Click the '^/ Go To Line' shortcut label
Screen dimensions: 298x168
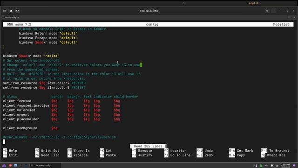point(177,155)
